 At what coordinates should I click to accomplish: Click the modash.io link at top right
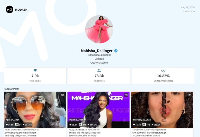189,11
